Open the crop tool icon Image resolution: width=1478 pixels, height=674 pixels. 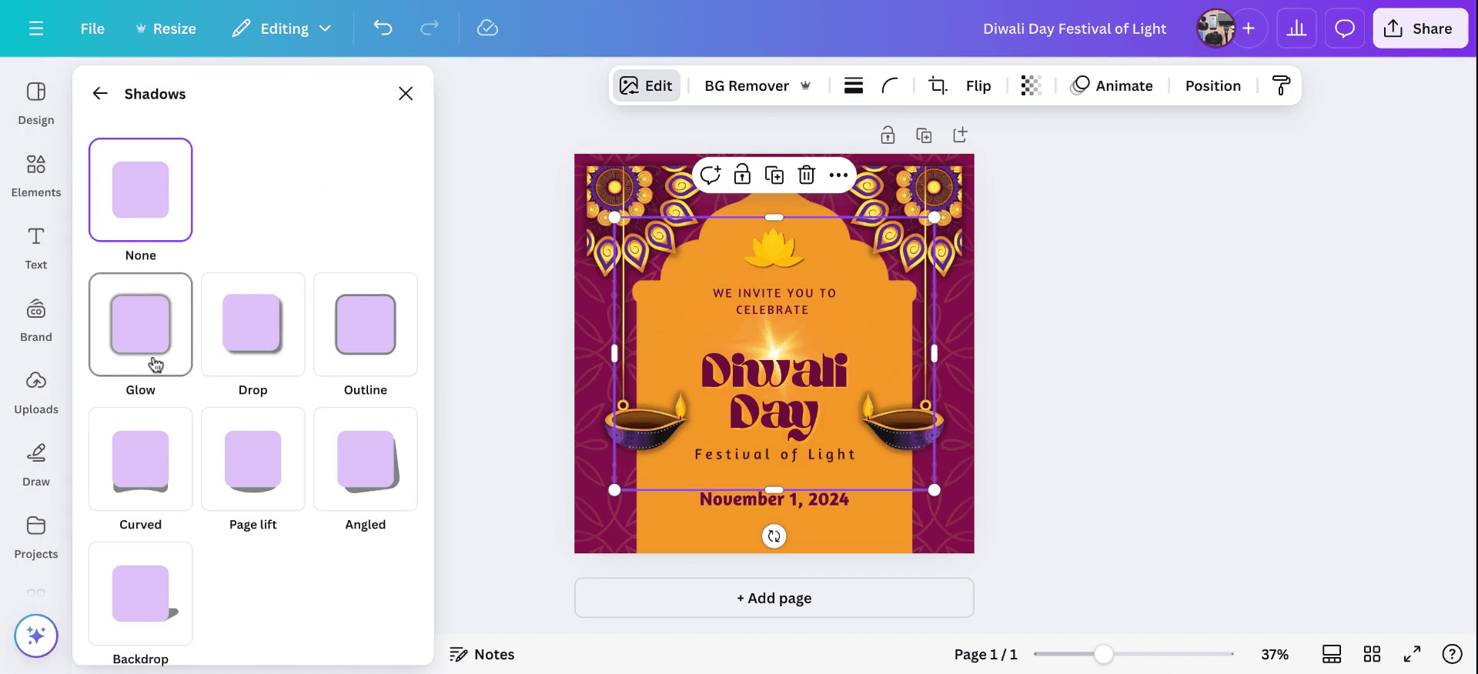937,85
